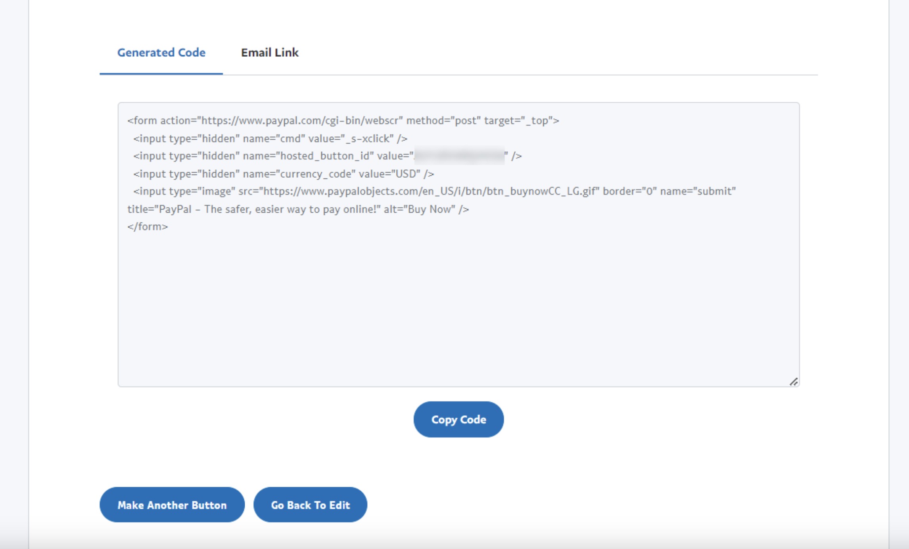This screenshot has width=909, height=549.
Task: Click the form action paypal.com/cgi-bin/webscr line
Action: [343, 121]
